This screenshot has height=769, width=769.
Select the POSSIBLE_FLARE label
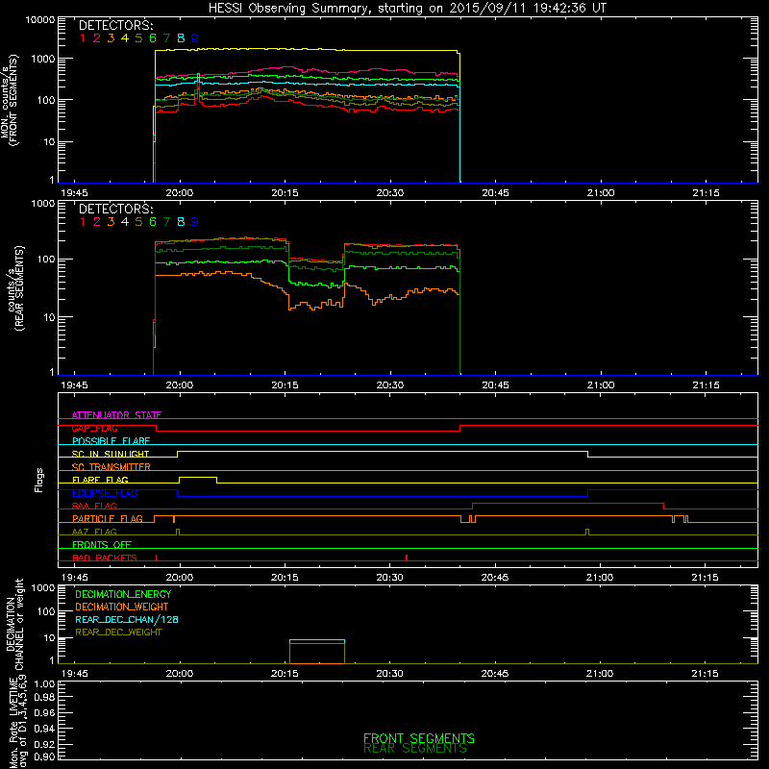pos(111,441)
